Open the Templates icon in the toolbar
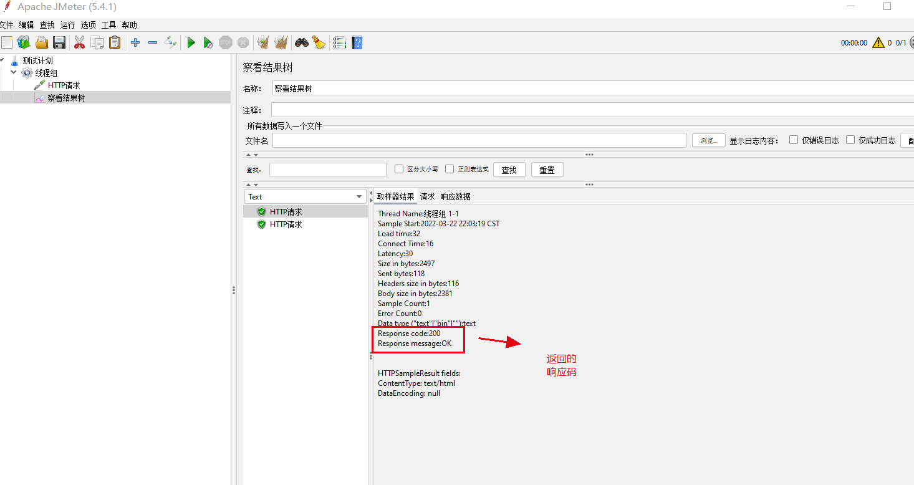This screenshot has width=914, height=485. [x=24, y=42]
